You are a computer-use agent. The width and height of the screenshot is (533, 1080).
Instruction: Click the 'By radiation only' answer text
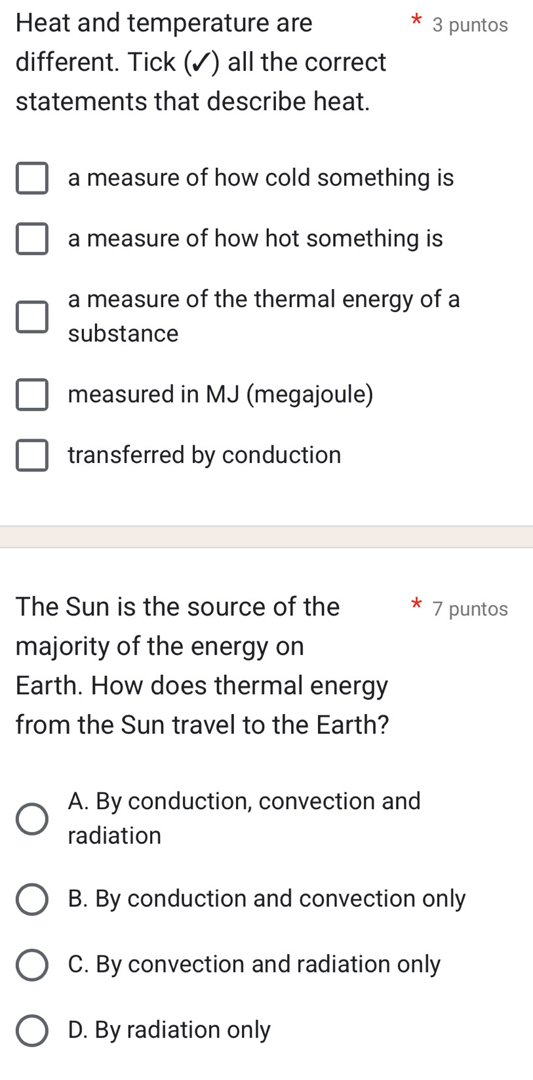pos(169,1030)
